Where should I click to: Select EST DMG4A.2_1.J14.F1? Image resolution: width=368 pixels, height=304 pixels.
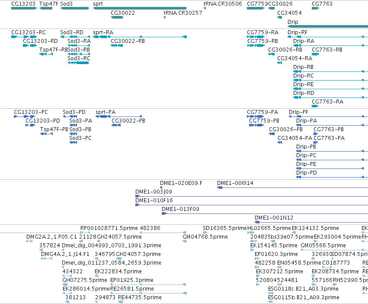point(65,254)
